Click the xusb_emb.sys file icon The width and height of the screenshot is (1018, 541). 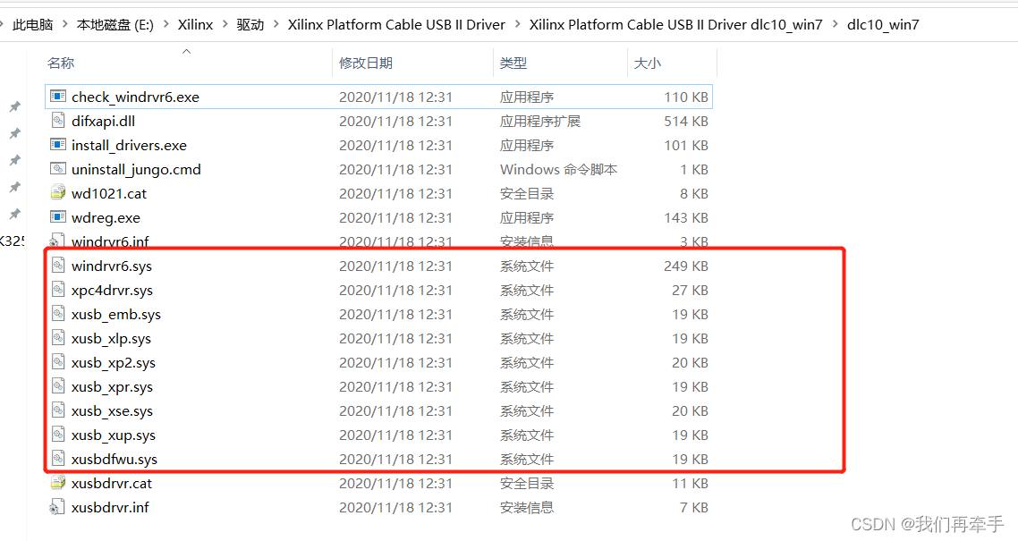(x=58, y=314)
